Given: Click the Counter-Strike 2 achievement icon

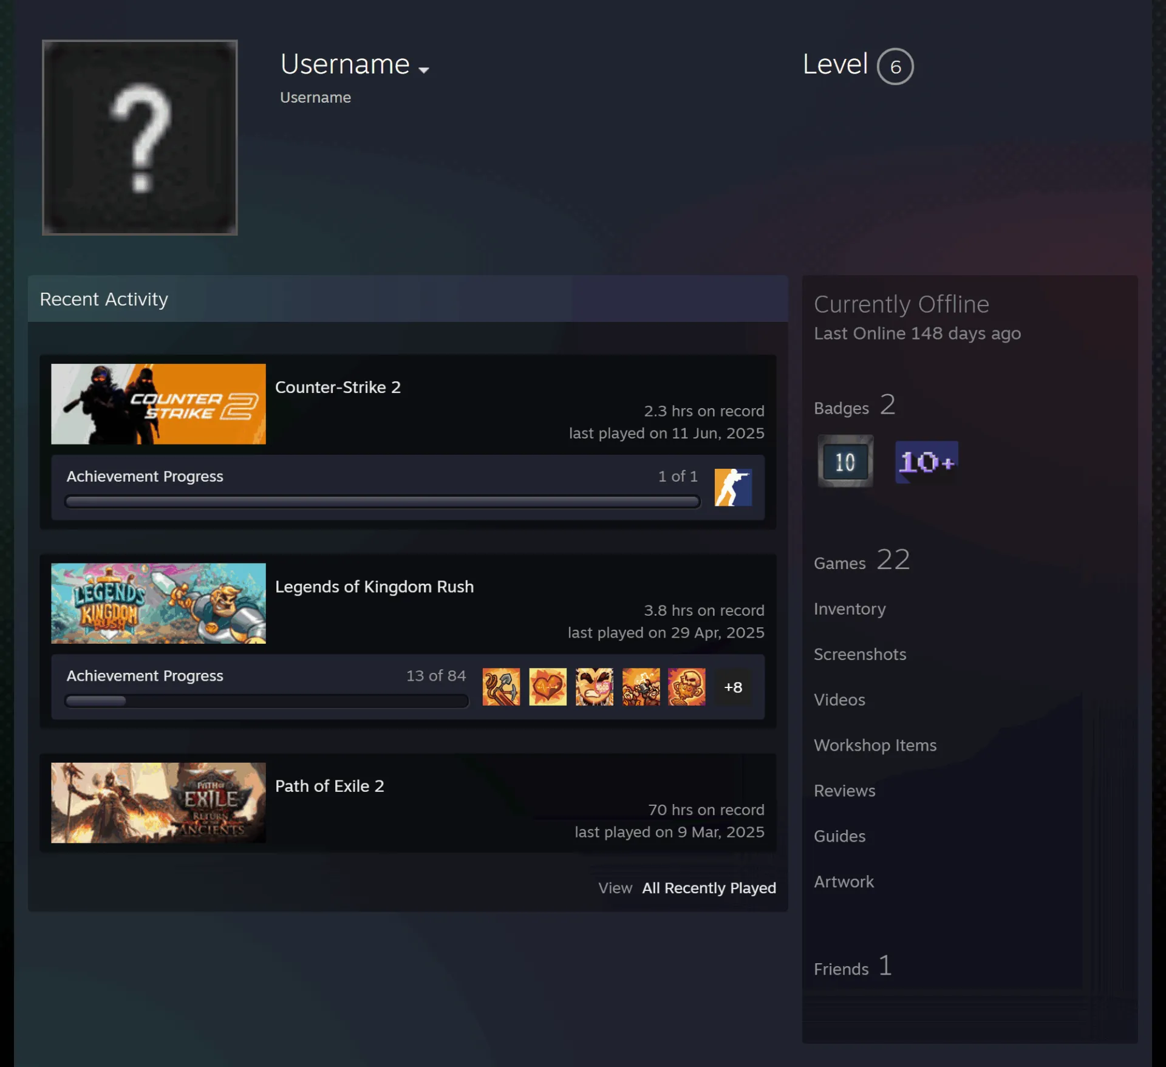Looking at the screenshot, I should [x=733, y=487].
